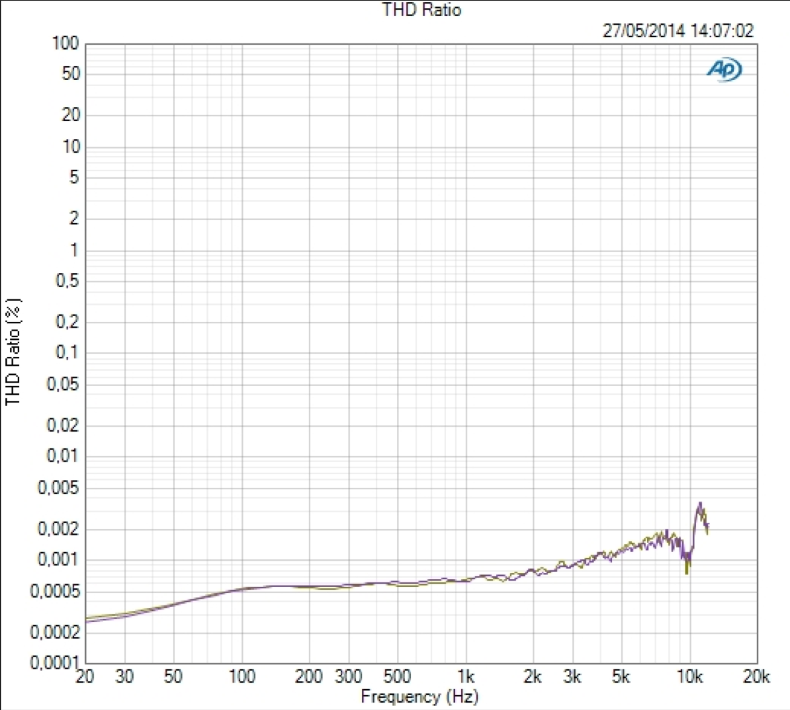Click the vertical axis label '0,02'
The height and width of the screenshot is (710, 790).
pos(63,426)
